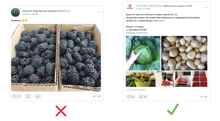Open the 14 авг в 13:46 timestamp
This screenshot has height=121, width=220.
(143, 9)
